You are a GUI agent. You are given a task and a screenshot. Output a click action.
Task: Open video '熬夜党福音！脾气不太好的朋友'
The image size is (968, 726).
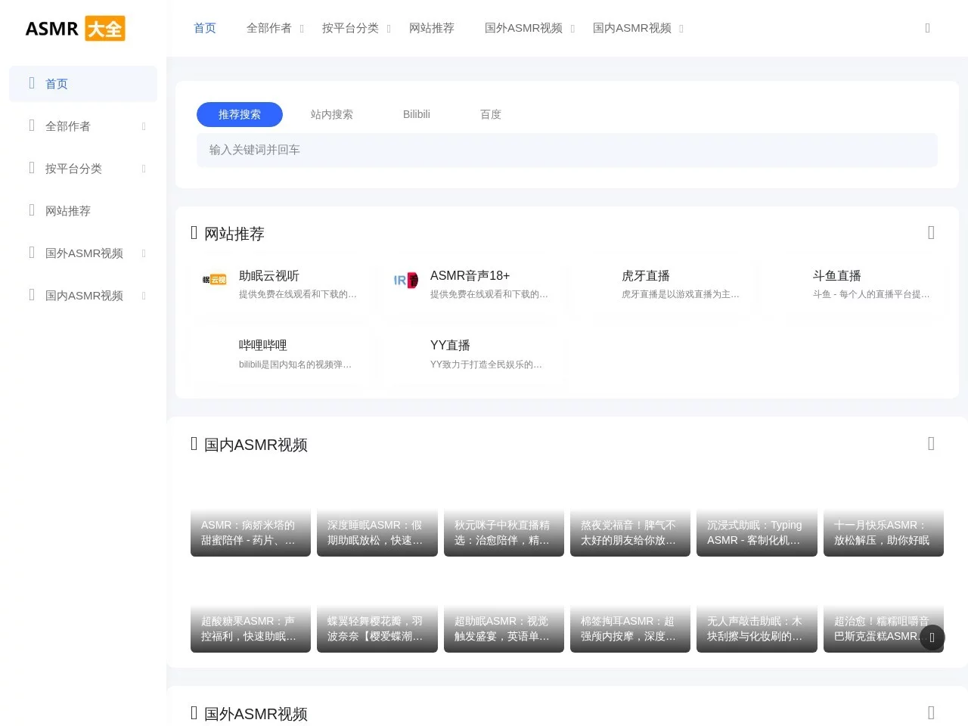pos(630,514)
